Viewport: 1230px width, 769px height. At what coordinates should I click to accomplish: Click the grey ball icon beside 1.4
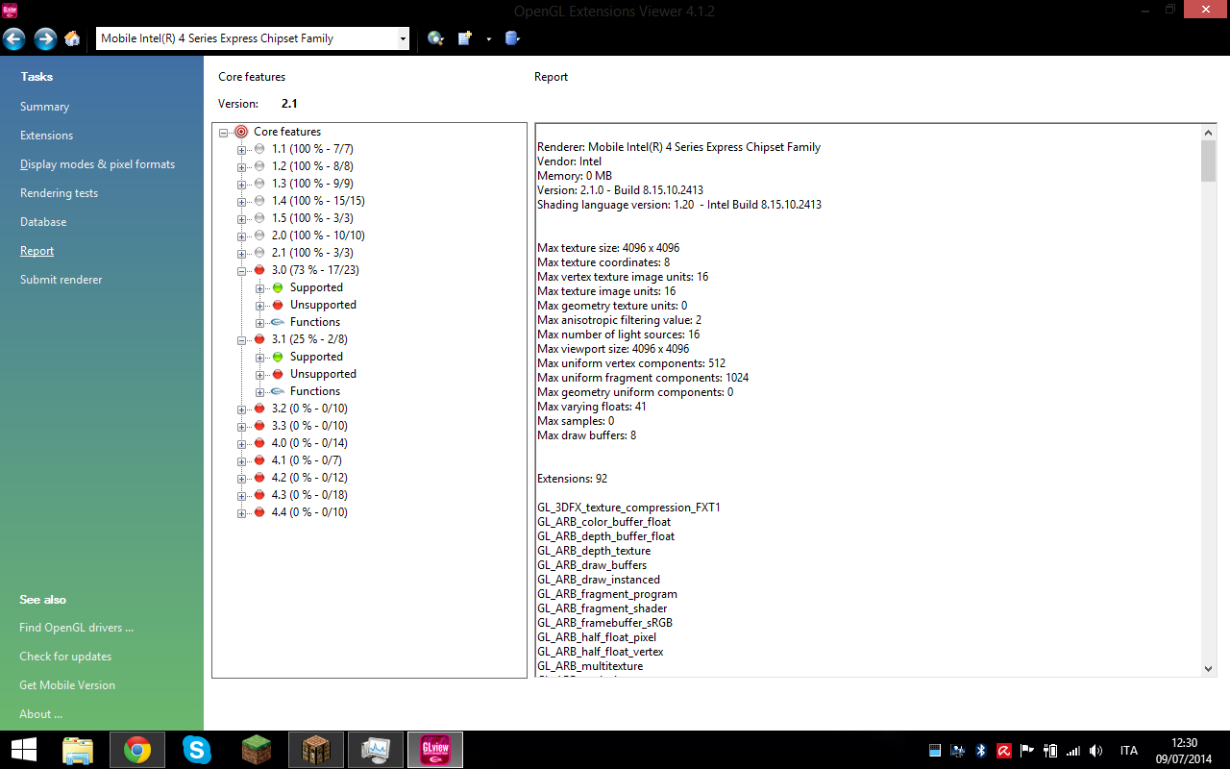click(259, 201)
